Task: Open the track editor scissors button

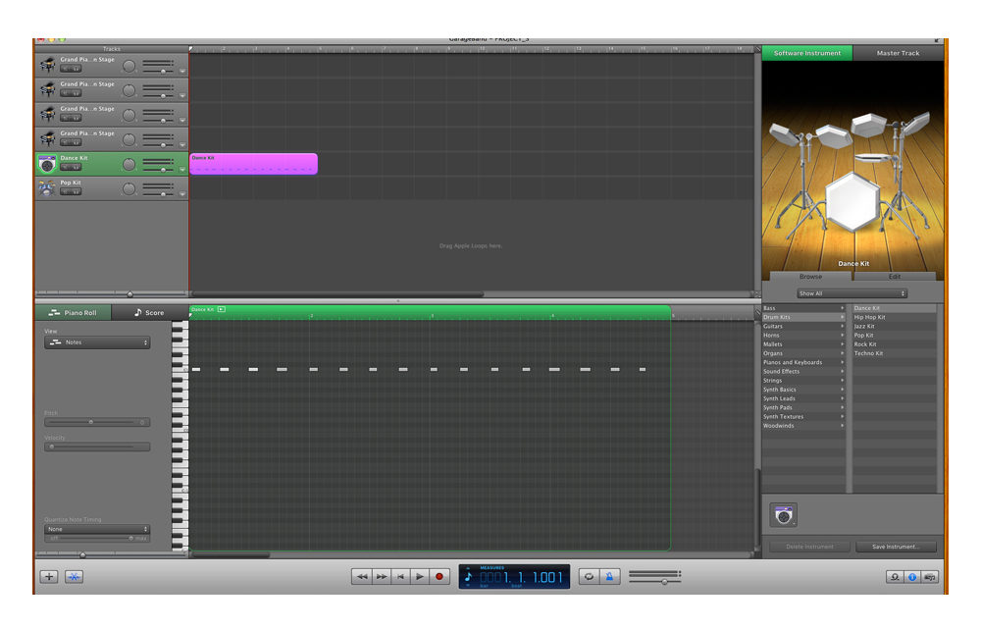Action: coord(75,577)
